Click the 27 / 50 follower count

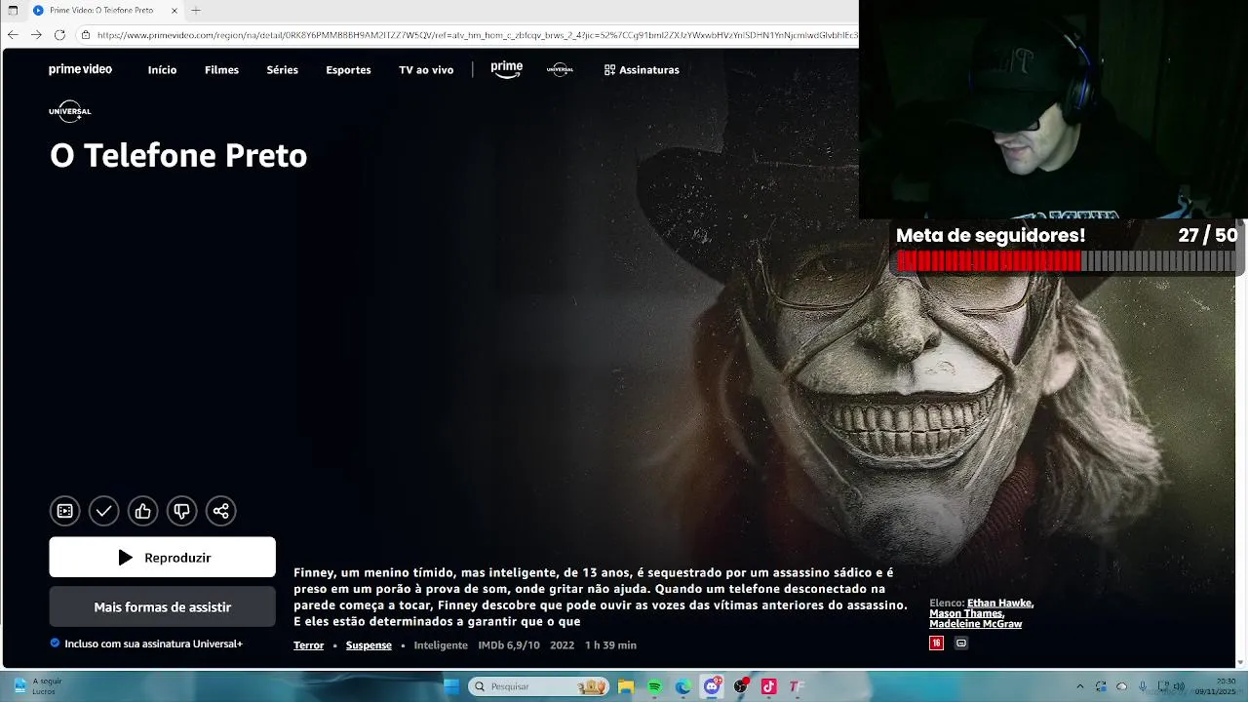(1207, 235)
